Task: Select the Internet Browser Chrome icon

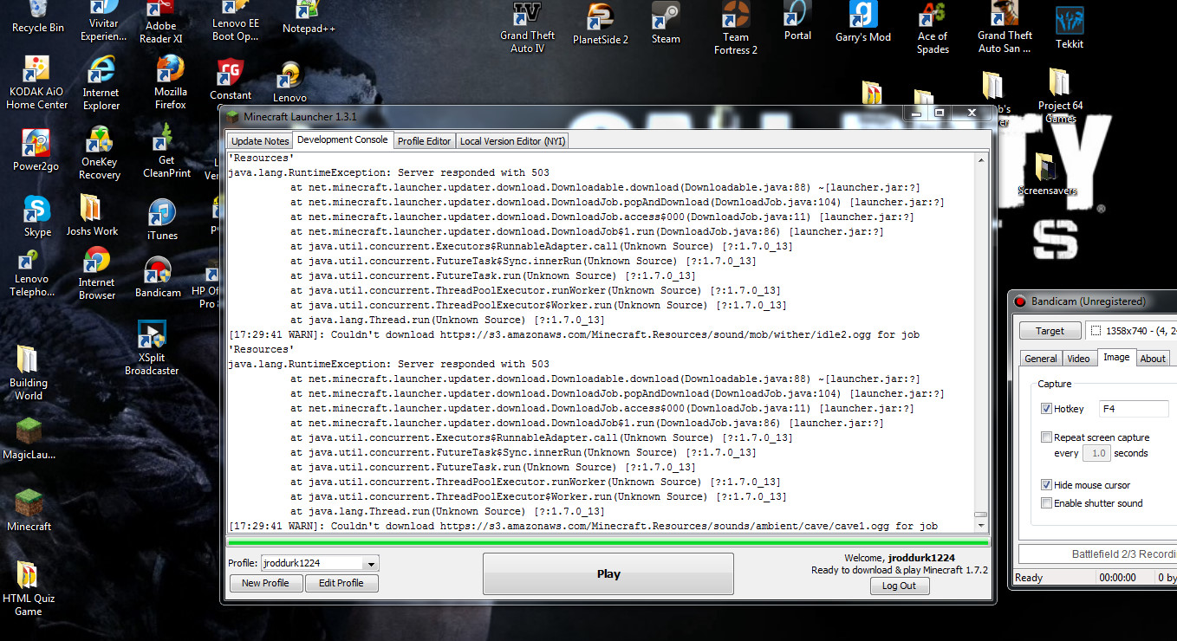Action: pos(96,274)
